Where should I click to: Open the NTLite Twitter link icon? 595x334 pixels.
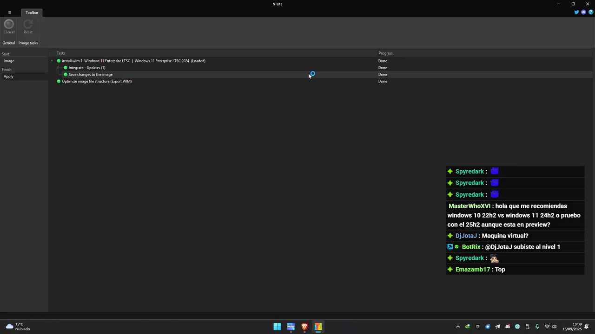point(576,13)
